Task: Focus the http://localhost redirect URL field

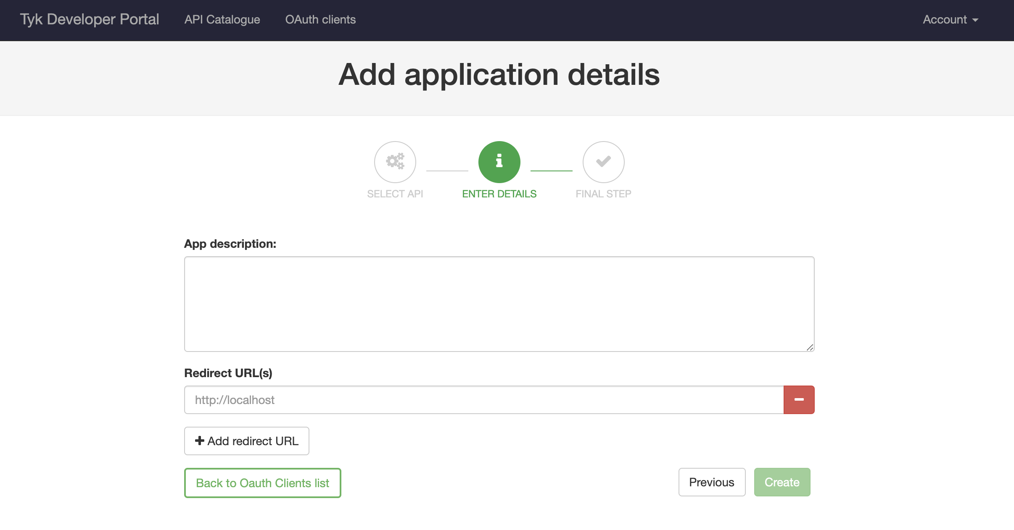Action: [483, 399]
